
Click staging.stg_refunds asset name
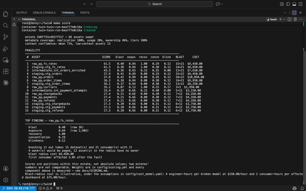point(47,111)
